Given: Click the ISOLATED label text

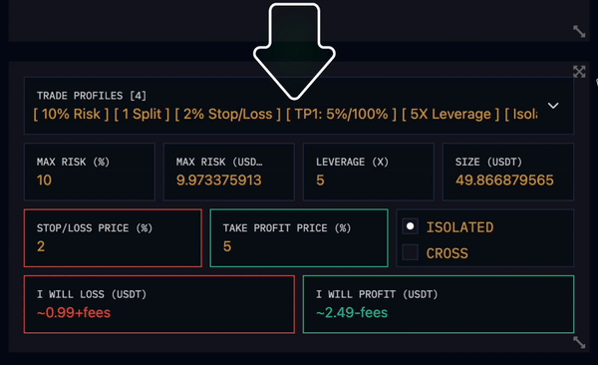Looking at the screenshot, I should click(x=459, y=227).
